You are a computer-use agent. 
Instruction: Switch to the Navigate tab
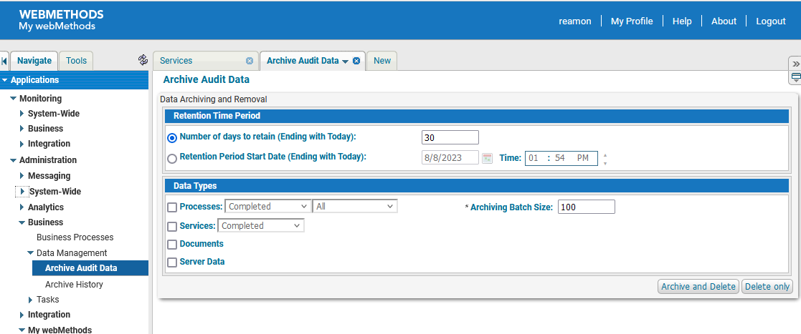(x=34, y=61)
